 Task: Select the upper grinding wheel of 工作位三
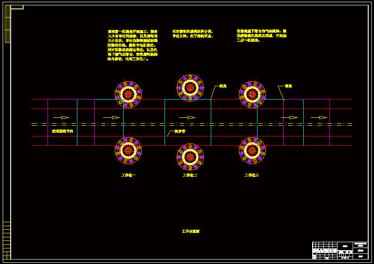252,94
